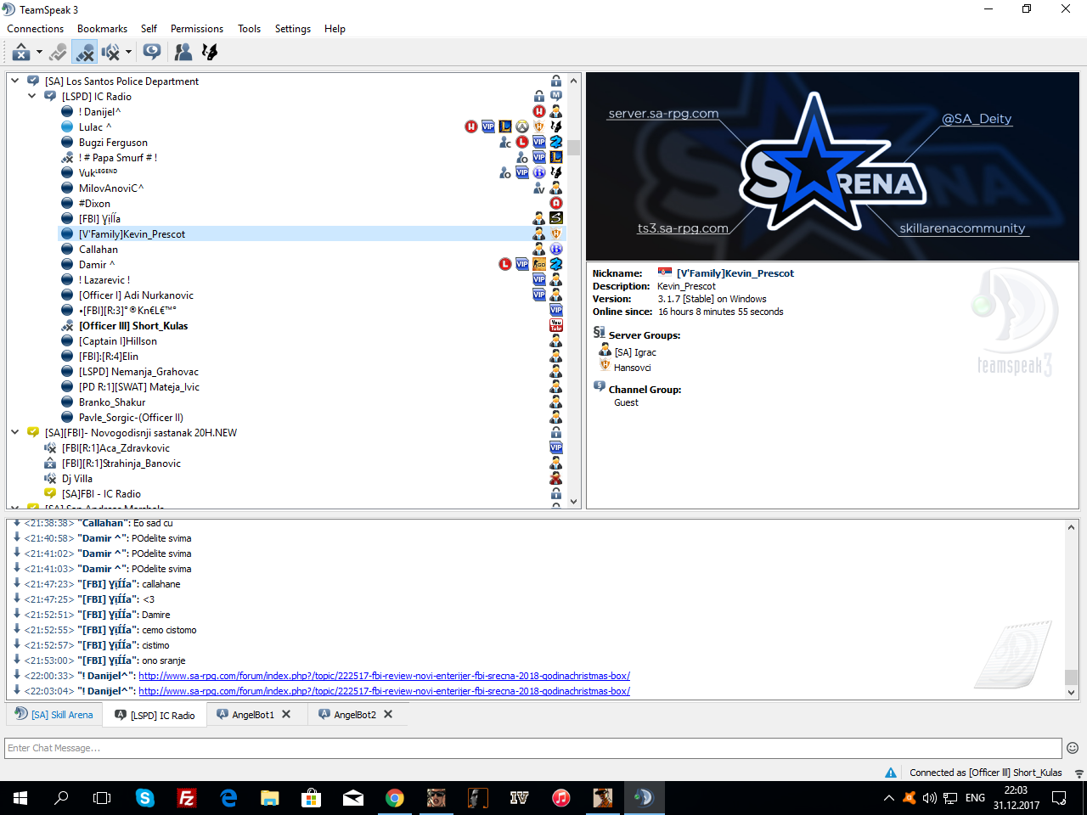Open the dropdown arrow beside mute speakers

pos(128,53)
